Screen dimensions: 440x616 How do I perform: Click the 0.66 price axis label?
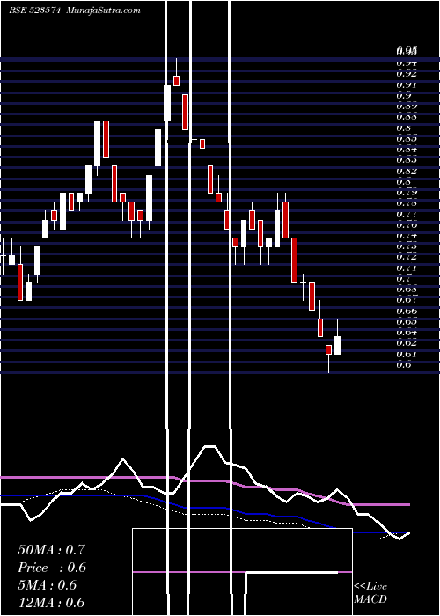(x=407, y=311)
